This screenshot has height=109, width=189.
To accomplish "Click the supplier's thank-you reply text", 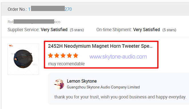I will pos(120,97).
